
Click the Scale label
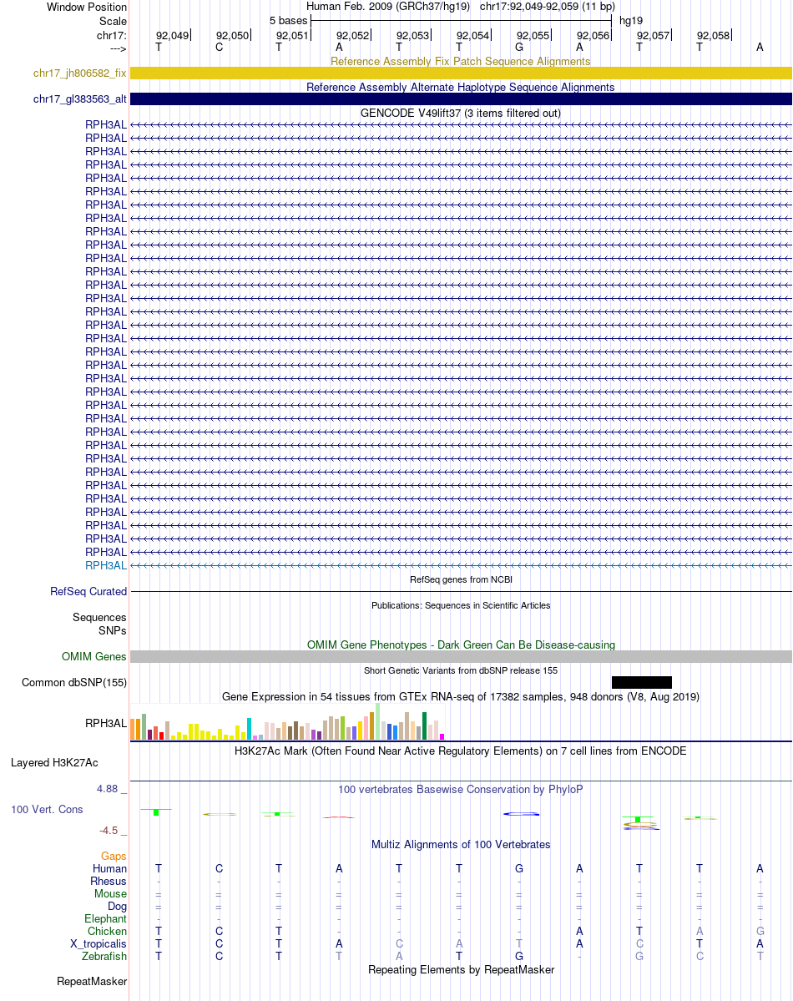click(x=113, y=21)
